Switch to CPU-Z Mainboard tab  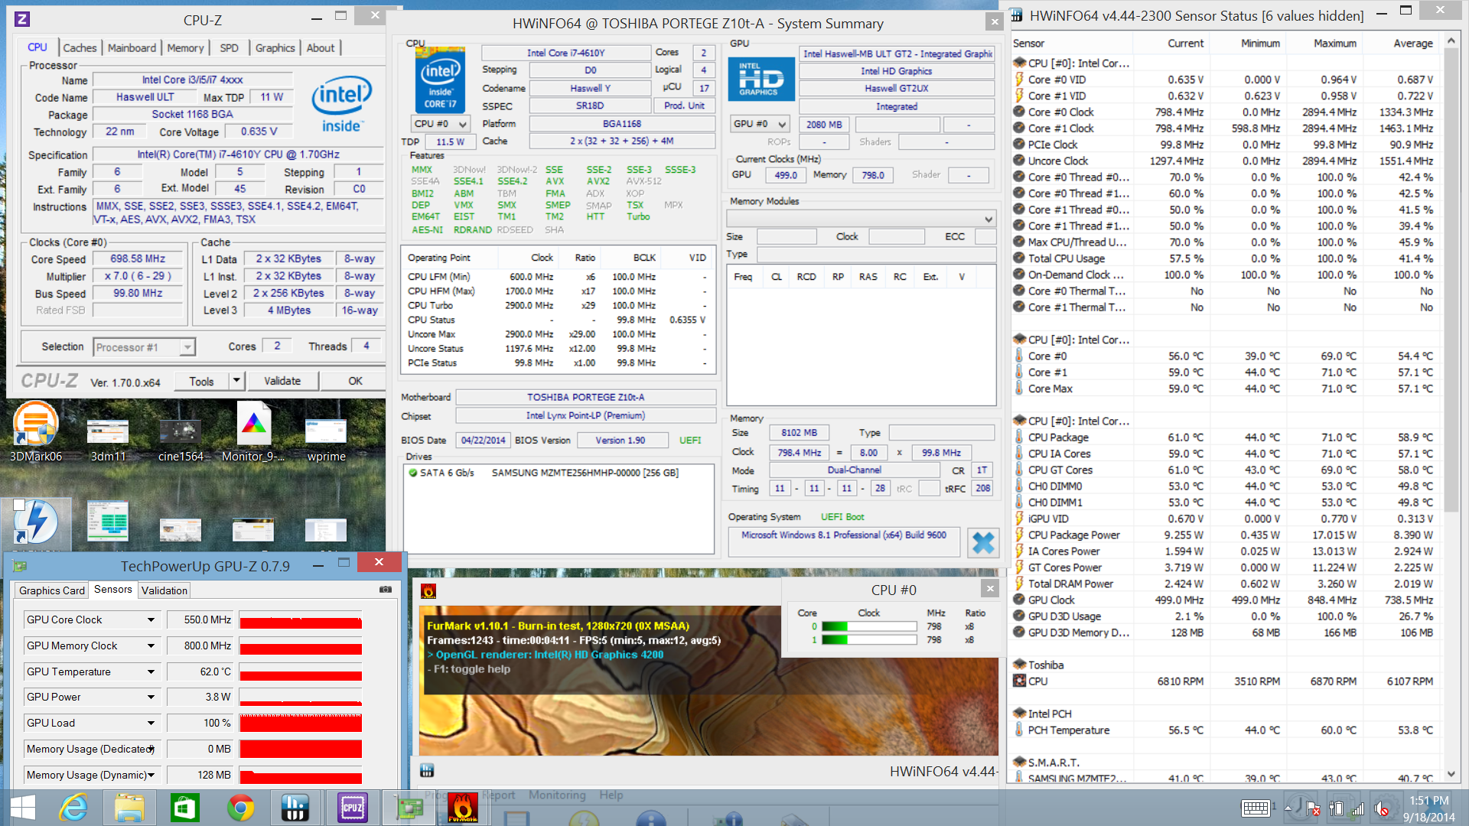point(132,47)
